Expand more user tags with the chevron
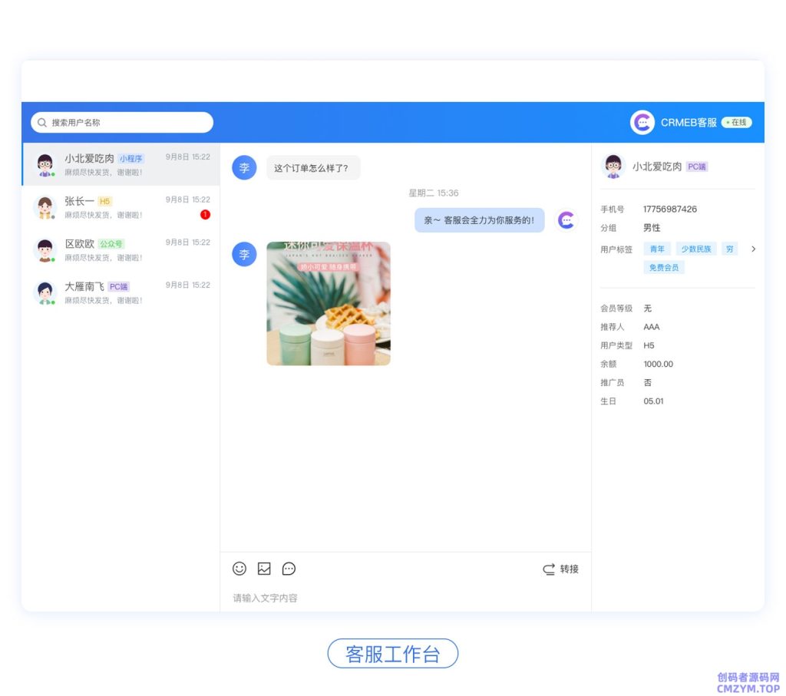The height and width of the screenshot is (696, 786). point(753,249)
